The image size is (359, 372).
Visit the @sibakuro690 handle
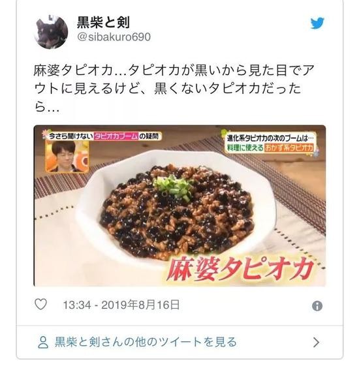click(x=114, y=37)
